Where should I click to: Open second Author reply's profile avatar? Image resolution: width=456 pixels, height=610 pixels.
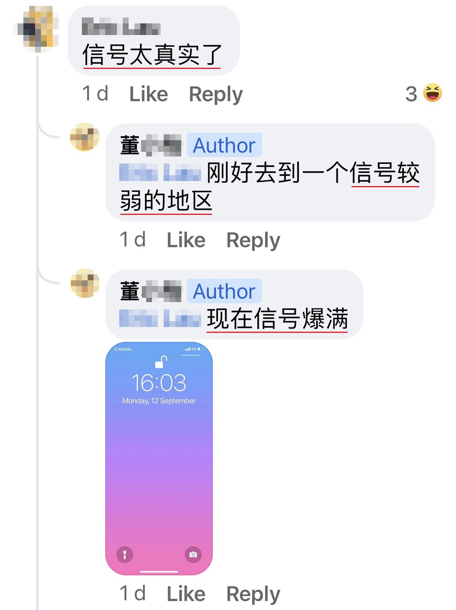point(85,283)
